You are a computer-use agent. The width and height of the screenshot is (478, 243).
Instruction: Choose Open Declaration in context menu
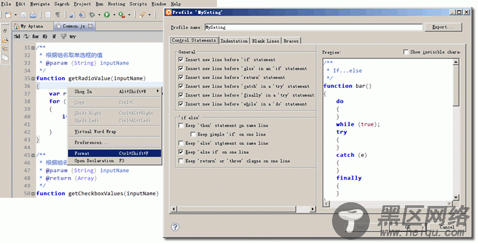pos(114,161)
